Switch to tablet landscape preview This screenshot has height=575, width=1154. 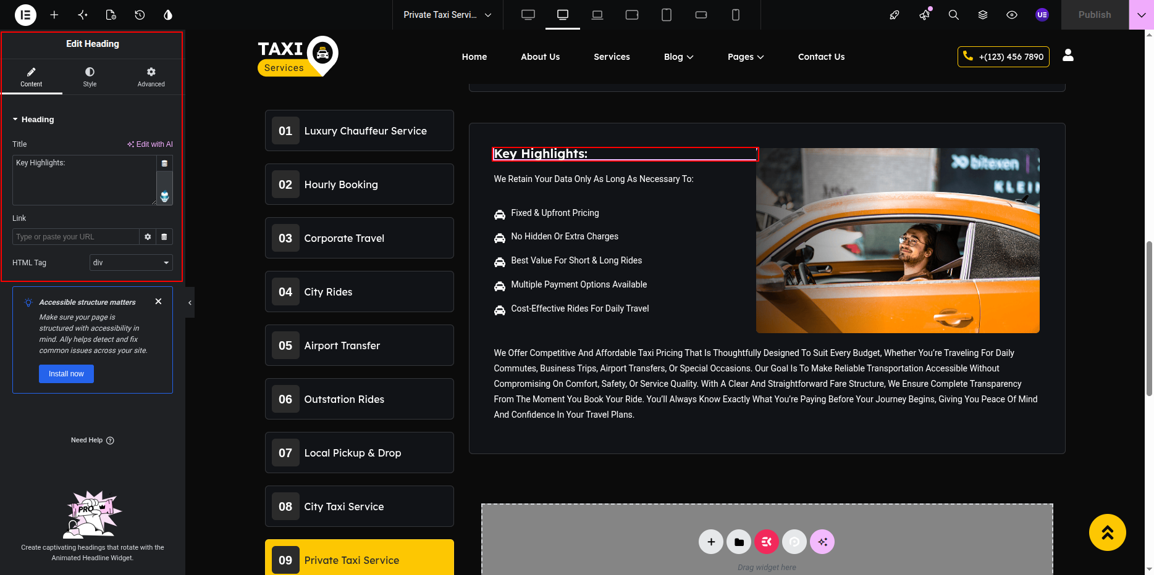click(x=632, y=15)
